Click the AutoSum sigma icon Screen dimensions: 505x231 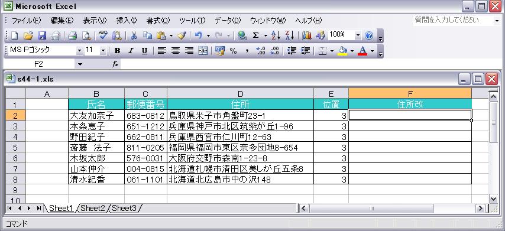point(255,35)
